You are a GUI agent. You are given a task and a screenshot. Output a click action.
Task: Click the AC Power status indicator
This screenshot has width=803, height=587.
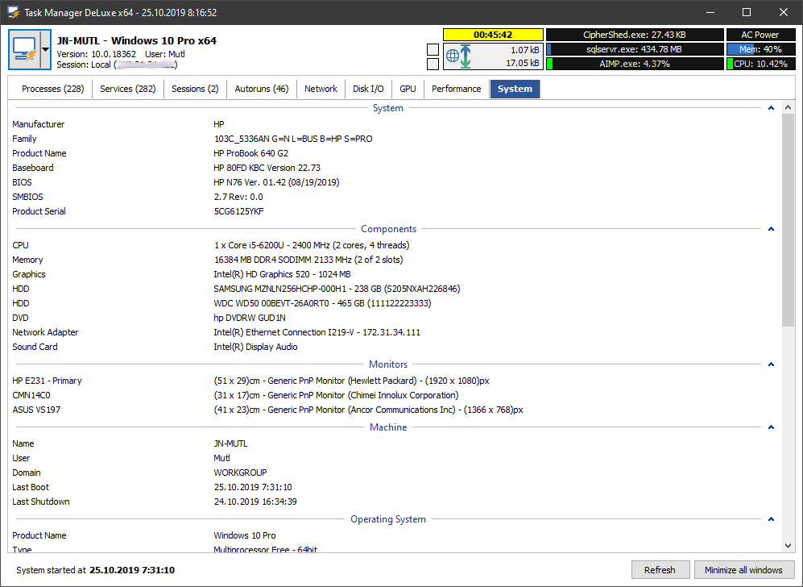760,35
